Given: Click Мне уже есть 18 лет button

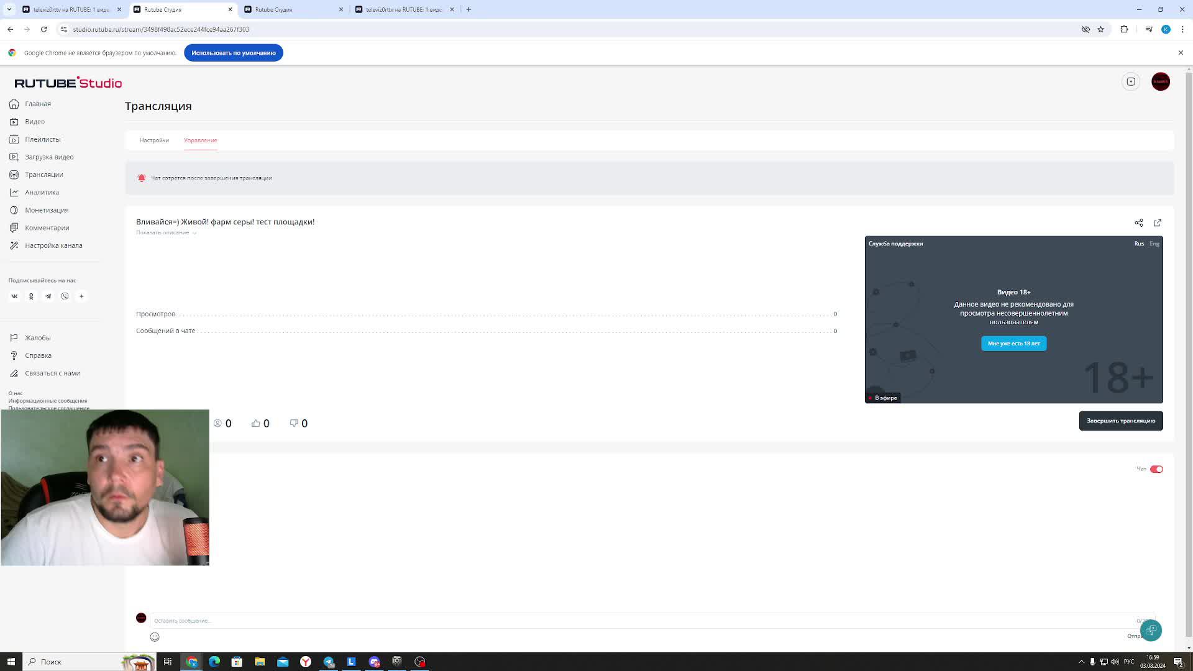Looking at the screenshot, I should (x=1013, y=344).
